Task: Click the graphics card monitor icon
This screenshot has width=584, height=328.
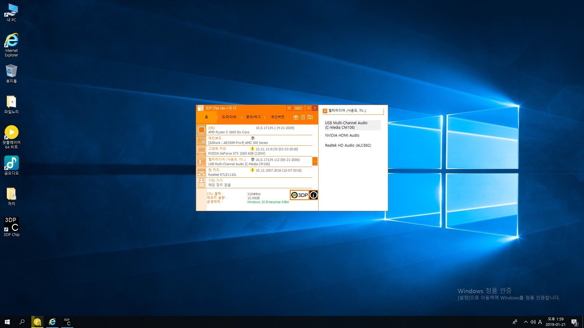Action: point(201,151)
